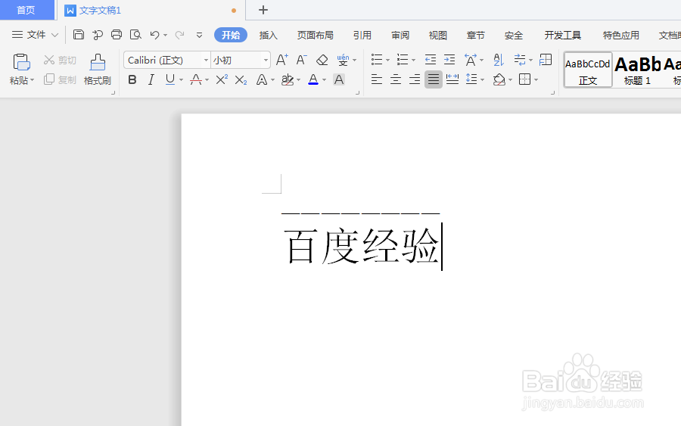This screenshot has height=426, width=681.
Task: Expand borders dropdown arrow
Action: 536,79
